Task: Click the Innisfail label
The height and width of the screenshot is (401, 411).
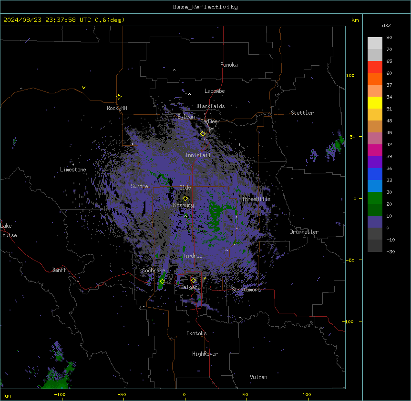Action: click(198, 155)
